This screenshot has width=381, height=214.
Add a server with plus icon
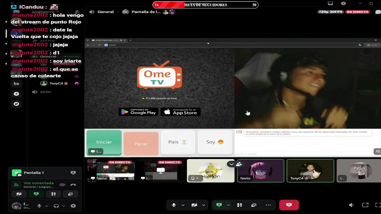click(16, 94)
